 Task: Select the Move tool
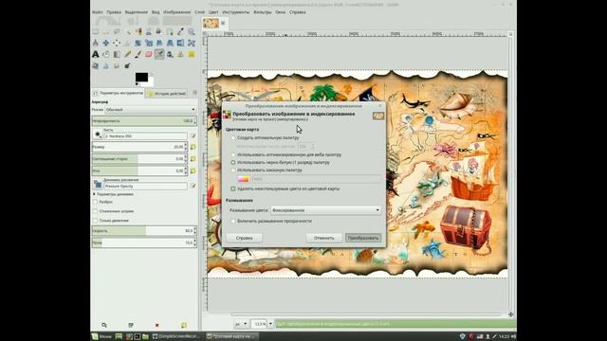coord(105,43)
